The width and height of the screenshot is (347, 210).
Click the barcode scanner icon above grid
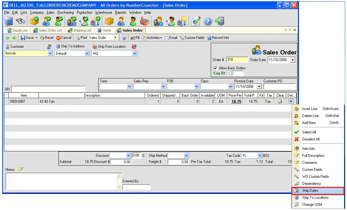[7, 89]
